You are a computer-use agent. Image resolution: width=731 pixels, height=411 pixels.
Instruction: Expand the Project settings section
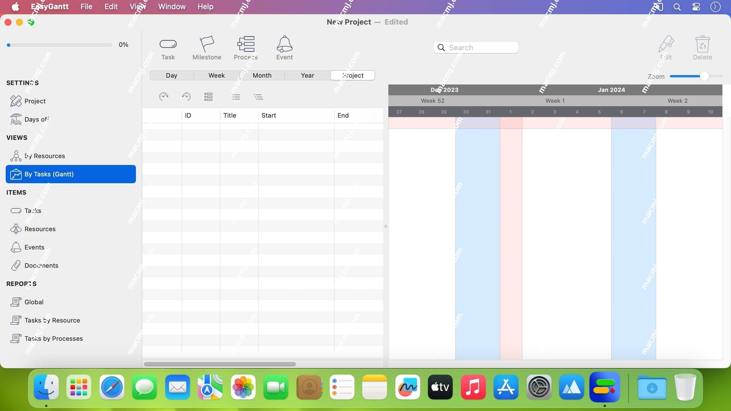35,101
